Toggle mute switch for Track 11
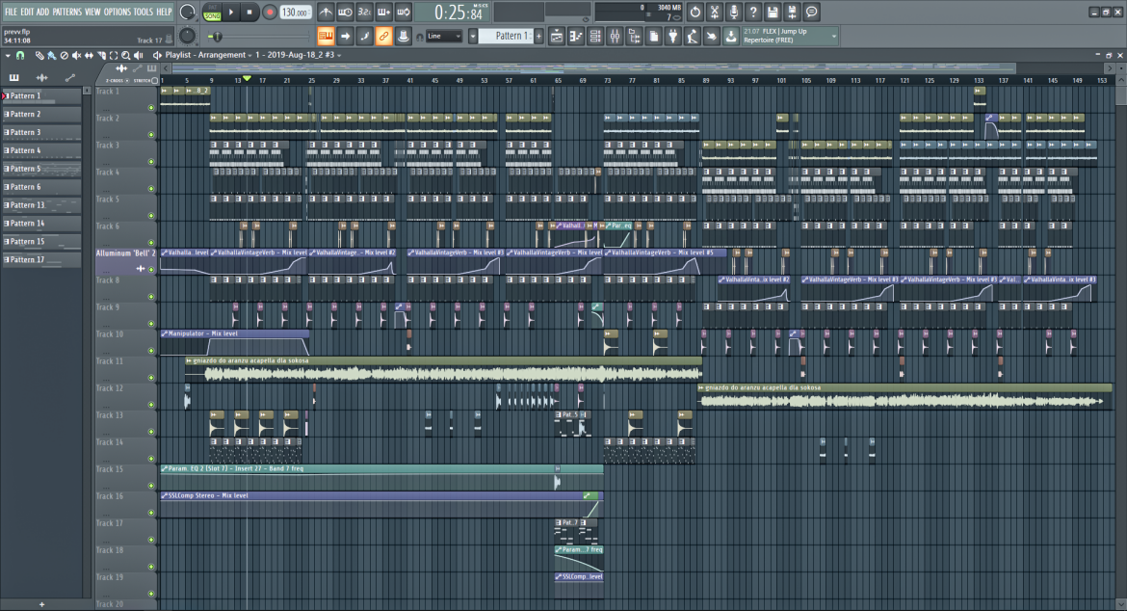Viewport: 1127px width, 611px height. (151, 378)
